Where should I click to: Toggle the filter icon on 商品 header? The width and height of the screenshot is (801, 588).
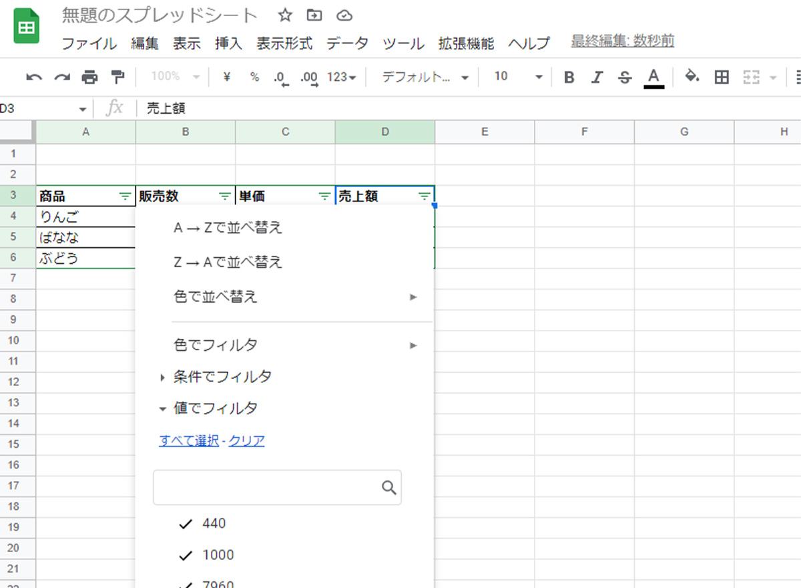(125, 196)
